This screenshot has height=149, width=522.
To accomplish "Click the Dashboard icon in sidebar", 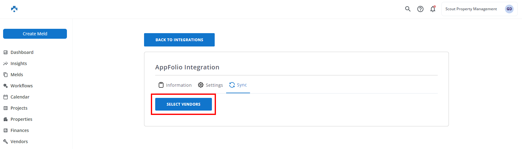I will [6, 52].
